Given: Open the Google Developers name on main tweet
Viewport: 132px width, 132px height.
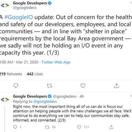Looking at the screenshot, I should click(30, 3).
